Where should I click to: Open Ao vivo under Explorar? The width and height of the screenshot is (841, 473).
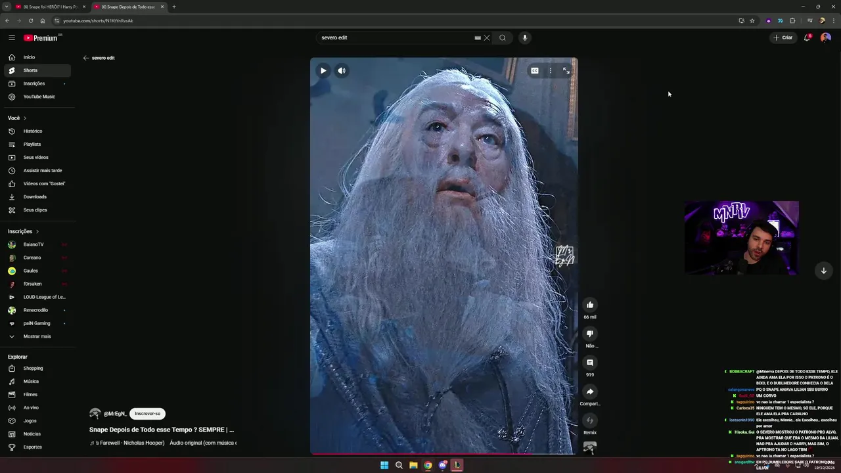[37, 407]
